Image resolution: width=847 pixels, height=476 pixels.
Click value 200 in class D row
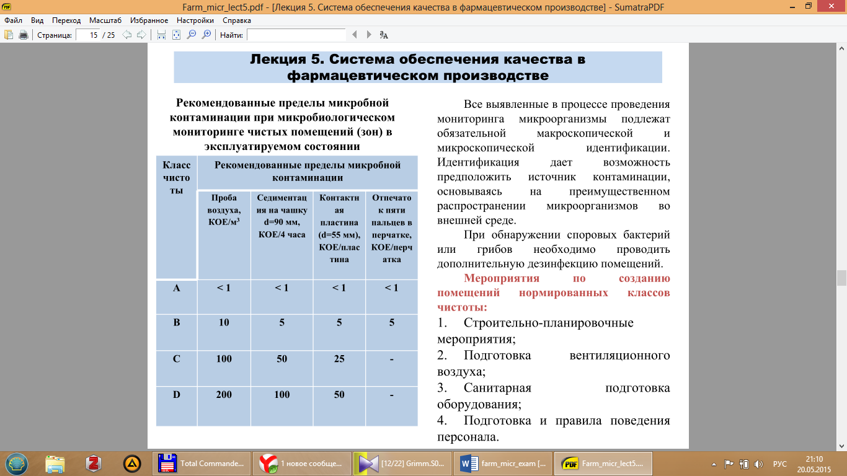click(224, 395)
